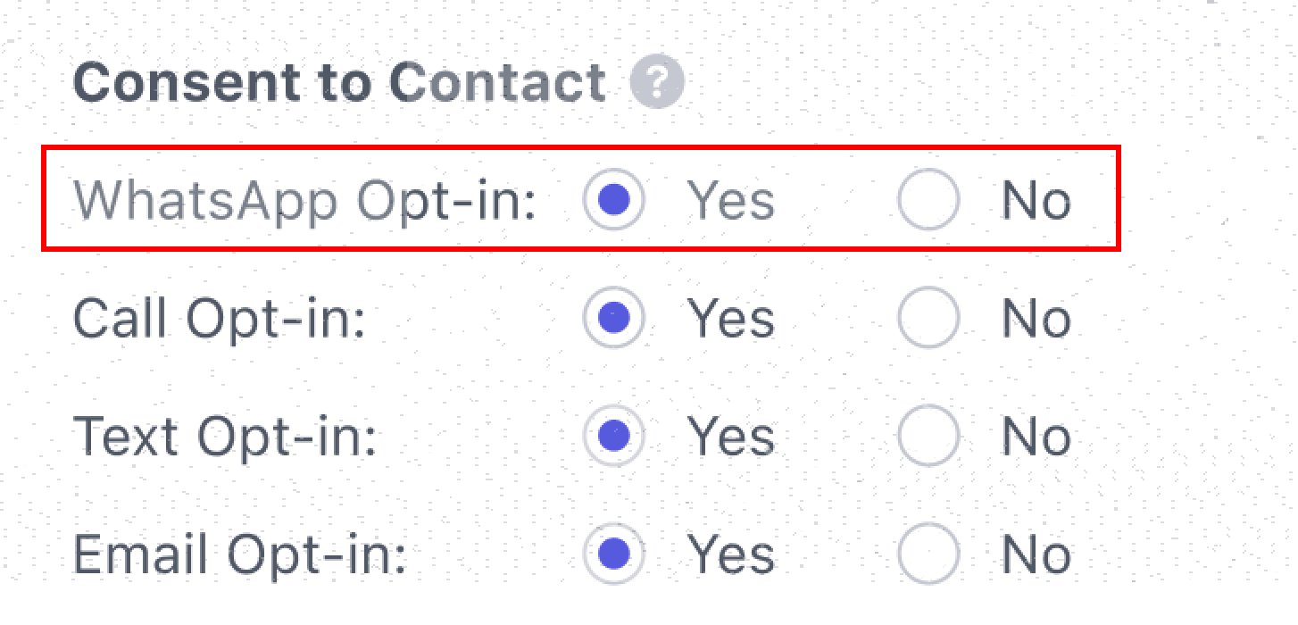The height and width of the screenshot is (625, 1298).
Task: Click the Email Opt-in field label
Action: tap(239, 555)
